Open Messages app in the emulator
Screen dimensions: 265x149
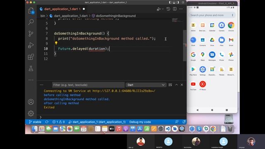click(212, 55)
